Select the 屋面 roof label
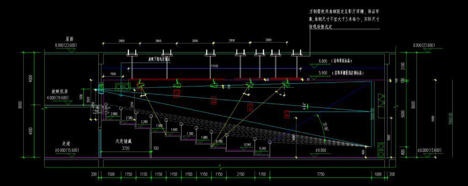468x186 pixels. [x=69, y=39]
